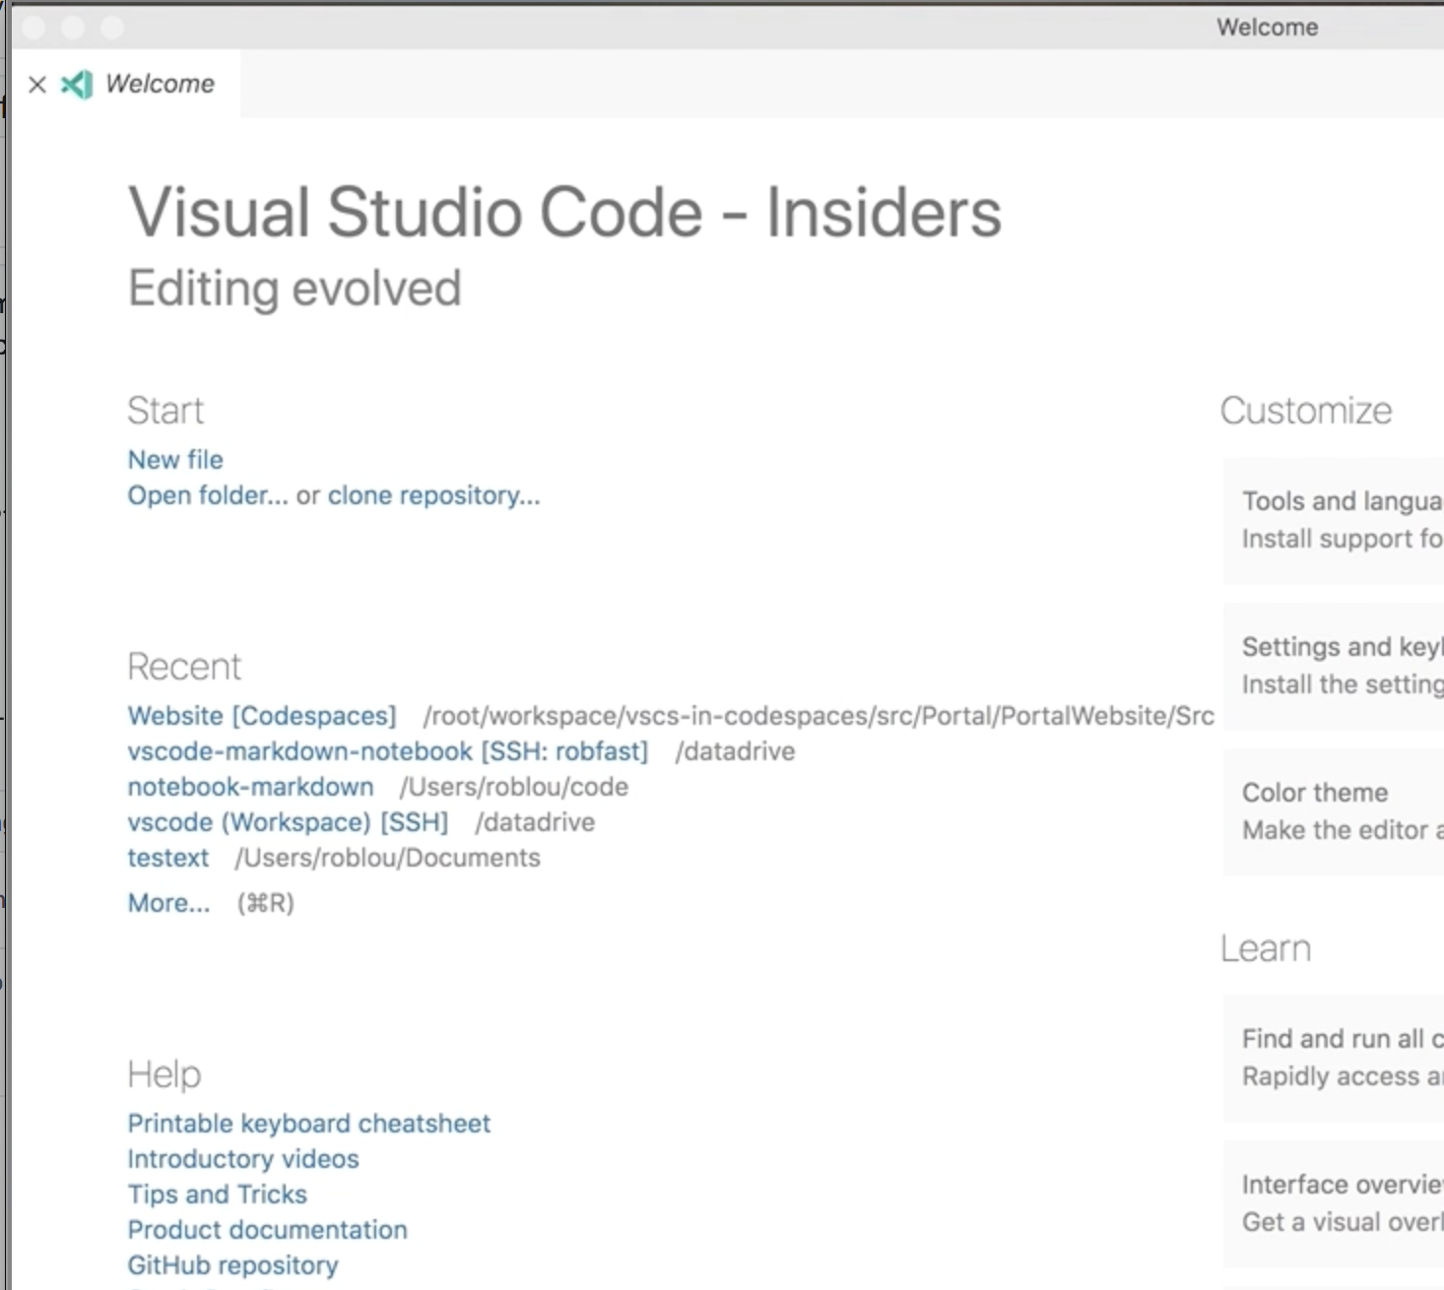Screen dimensions: 1444x1290
Task: Select the Welcome editor tab
Action: [x=126, y=84]
